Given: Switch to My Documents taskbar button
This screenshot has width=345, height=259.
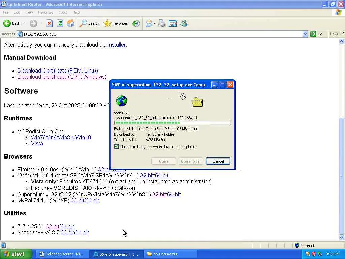Looking at the screenshot, I should [170, 254].
